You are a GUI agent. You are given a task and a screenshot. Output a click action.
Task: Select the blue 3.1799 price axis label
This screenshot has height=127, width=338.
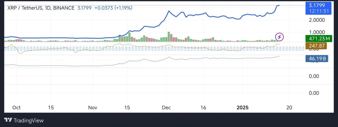(x=317, y=5)
